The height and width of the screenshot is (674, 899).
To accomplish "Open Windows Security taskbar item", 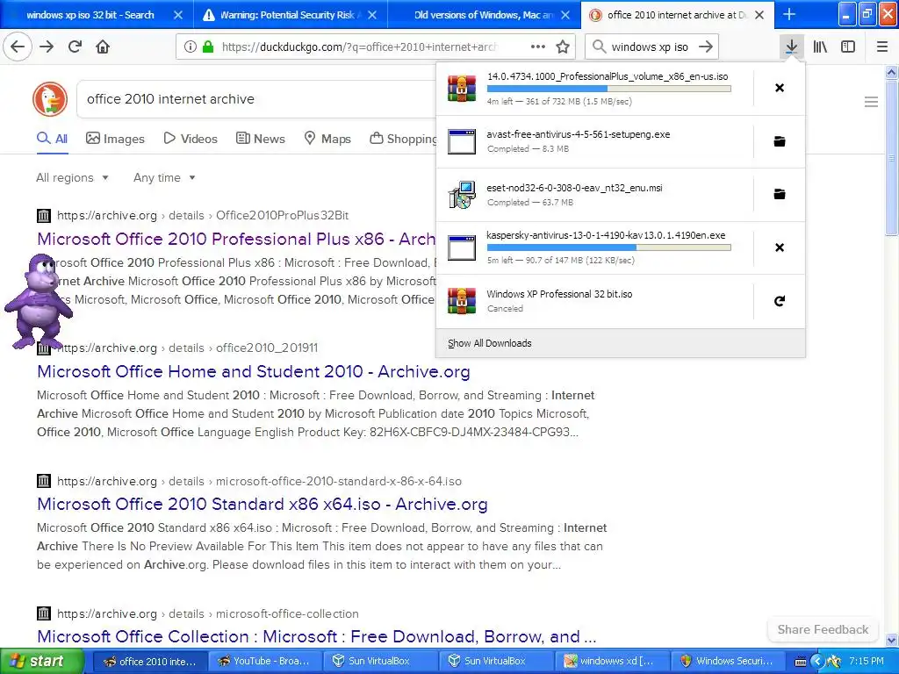I will [728, 662].
